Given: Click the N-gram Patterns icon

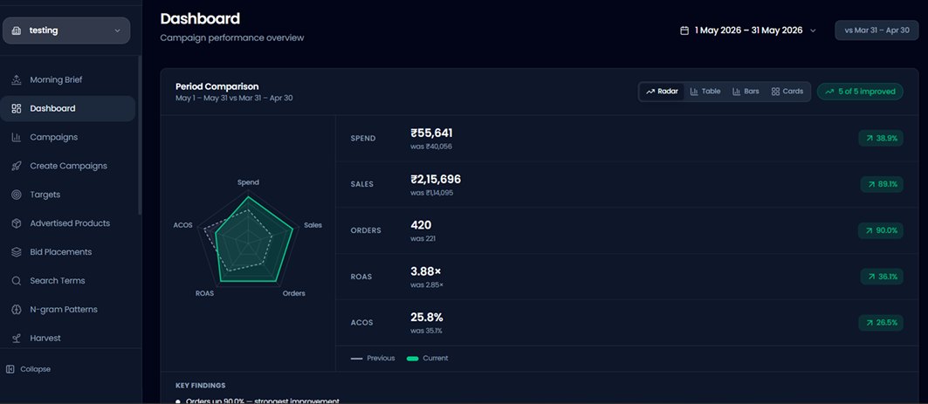Looking at the screenshot, I should coord(17,310).
